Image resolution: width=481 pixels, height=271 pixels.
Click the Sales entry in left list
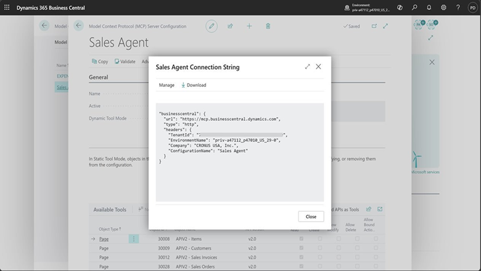[62, 87]
